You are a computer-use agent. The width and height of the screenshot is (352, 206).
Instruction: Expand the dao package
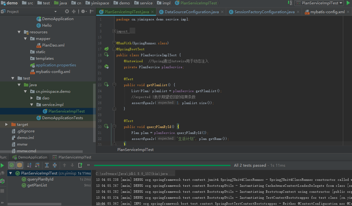[32, 98]
